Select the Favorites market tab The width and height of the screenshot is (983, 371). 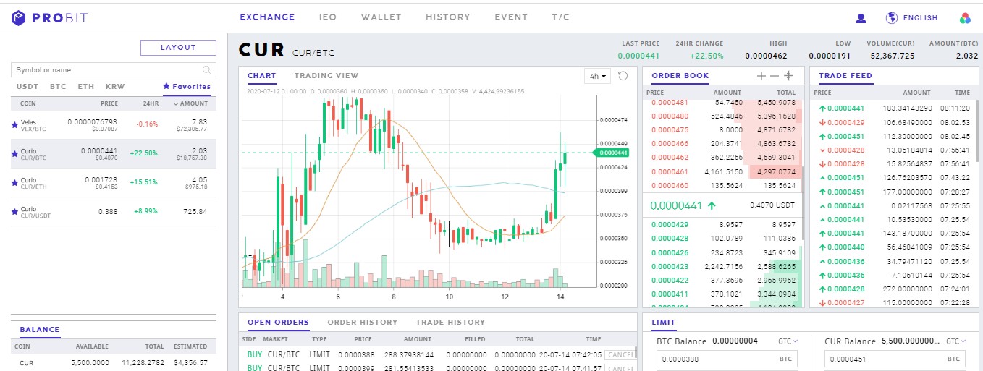point(187,86)
